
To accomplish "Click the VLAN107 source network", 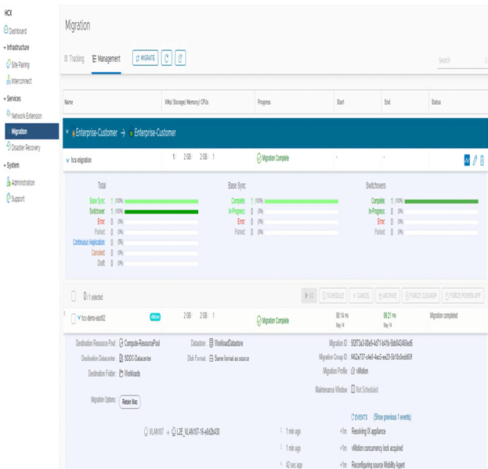I will click(x=156, y=432).
